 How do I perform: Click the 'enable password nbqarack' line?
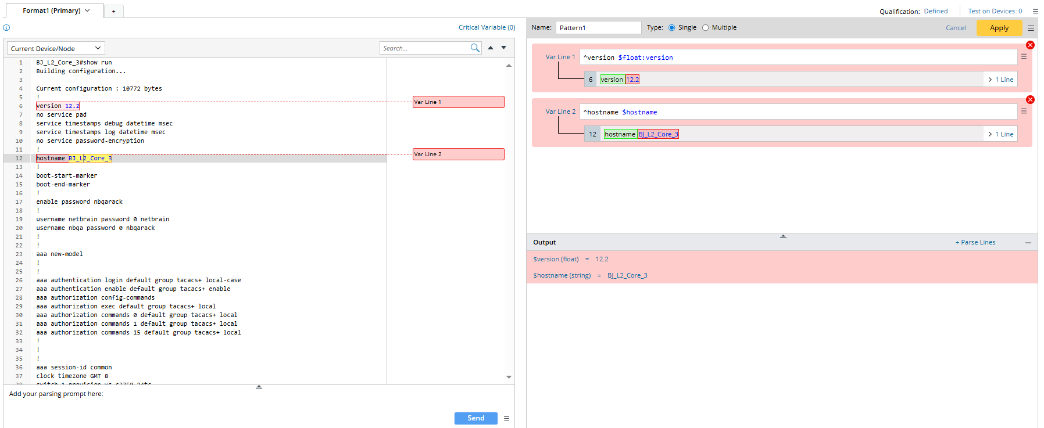pyautogui.click(x=79, y=202)
